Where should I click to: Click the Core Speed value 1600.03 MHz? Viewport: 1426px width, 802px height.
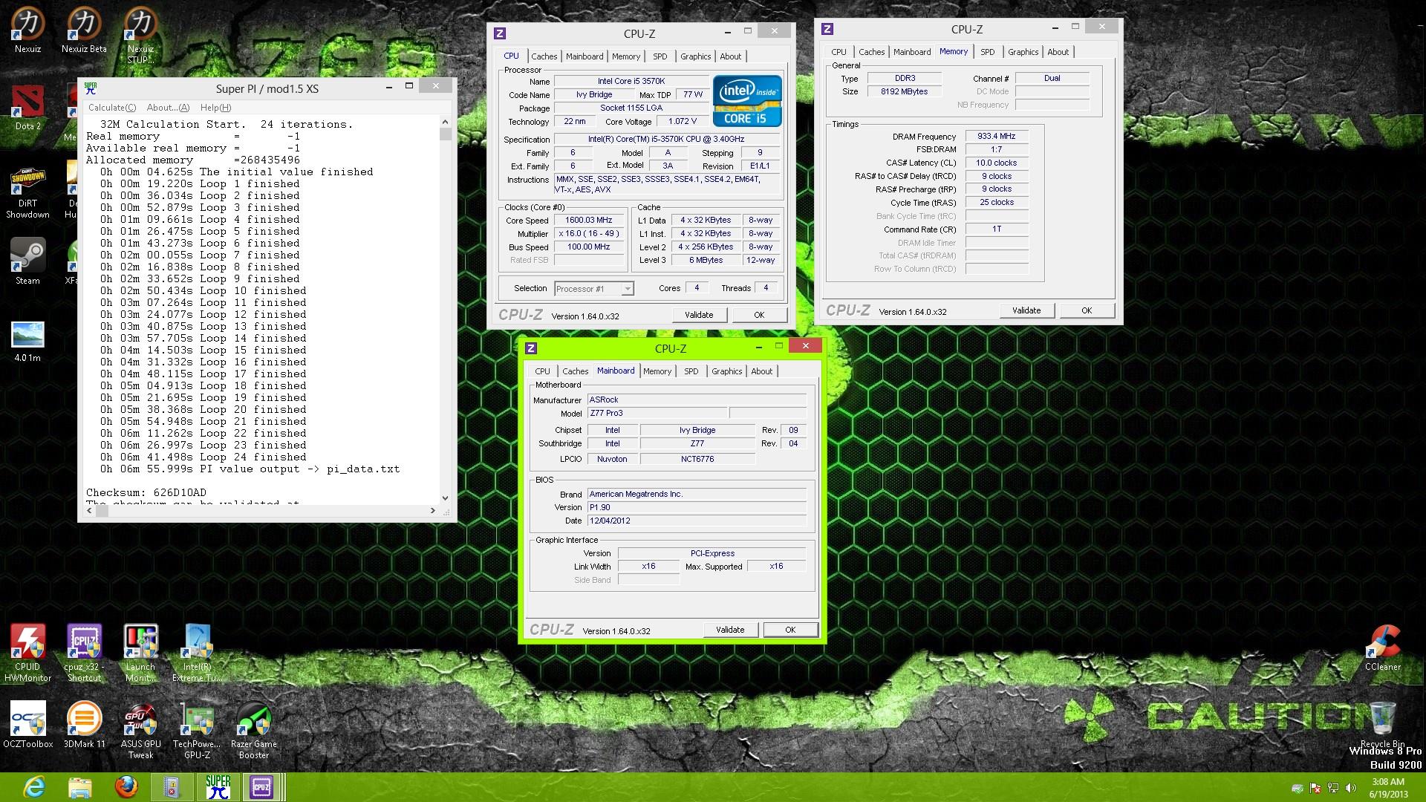point(589,221)
